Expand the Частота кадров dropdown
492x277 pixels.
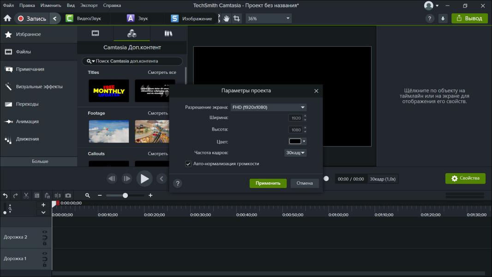(295, 153)
